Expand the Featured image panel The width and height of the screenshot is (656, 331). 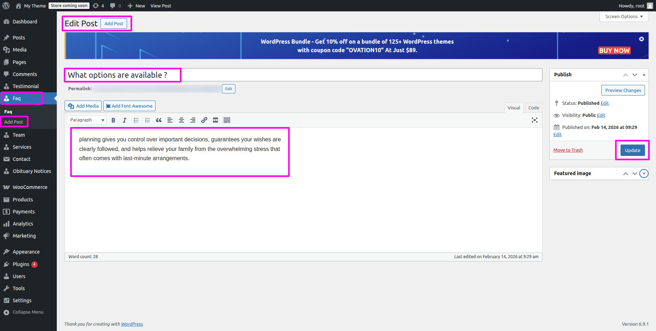pyautogui.click(x=644, y=174)
